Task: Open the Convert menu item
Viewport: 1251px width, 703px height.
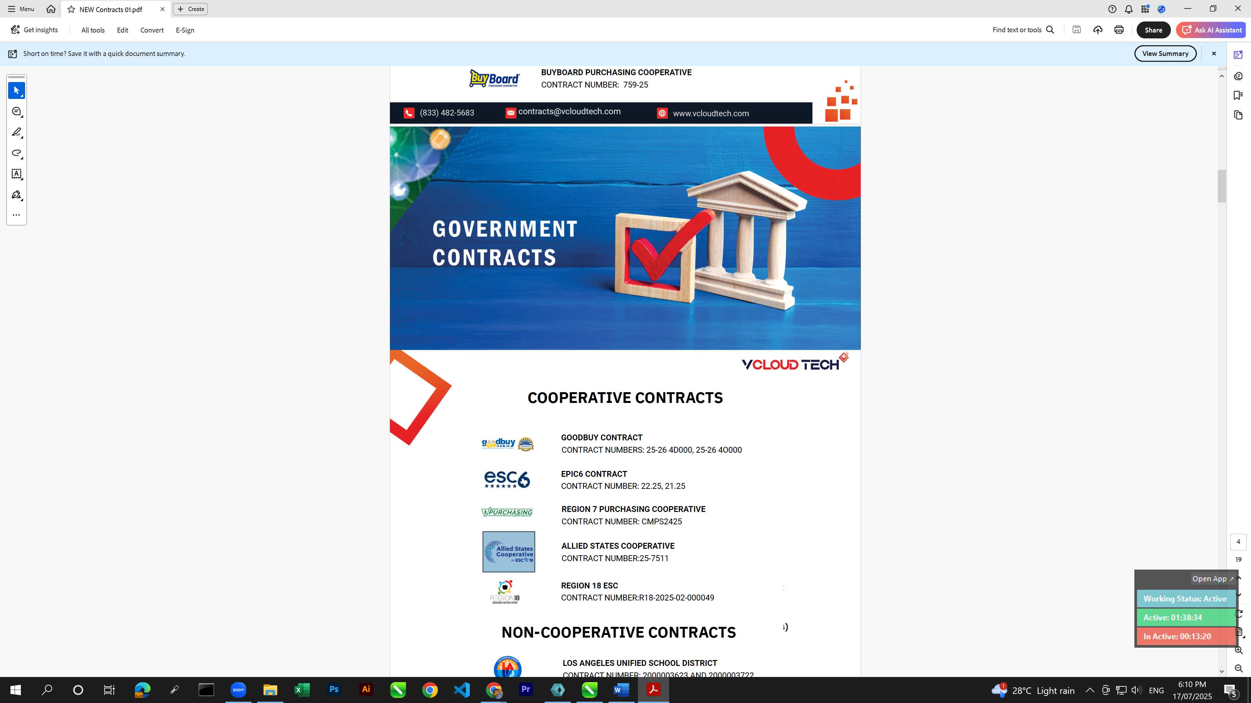Action: (x=152, y=30)
